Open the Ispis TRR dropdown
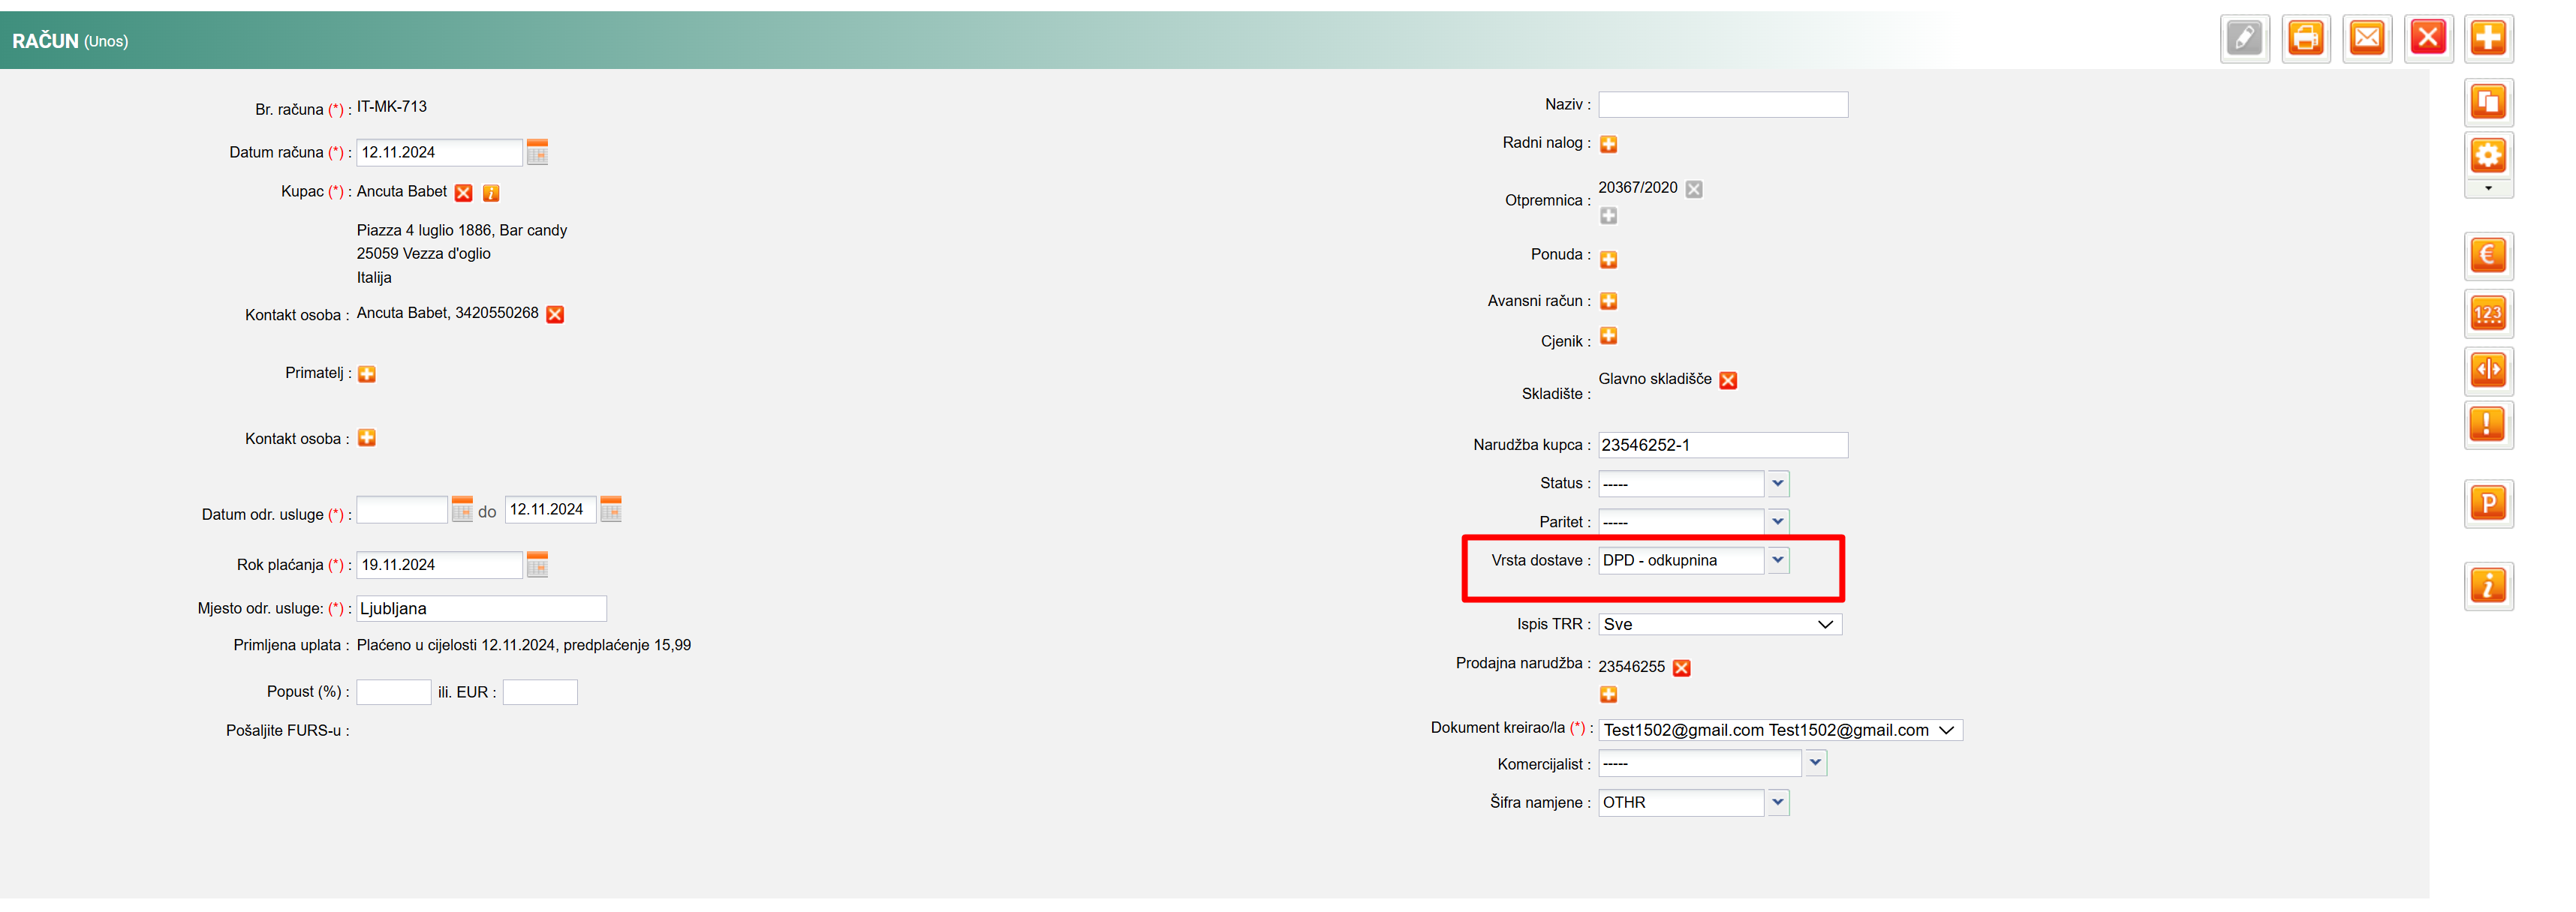2576x912 pixels. click(1720, 624)
